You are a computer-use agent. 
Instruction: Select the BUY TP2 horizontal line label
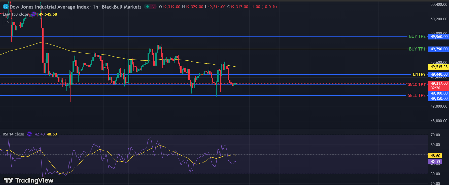coord(417,36)
